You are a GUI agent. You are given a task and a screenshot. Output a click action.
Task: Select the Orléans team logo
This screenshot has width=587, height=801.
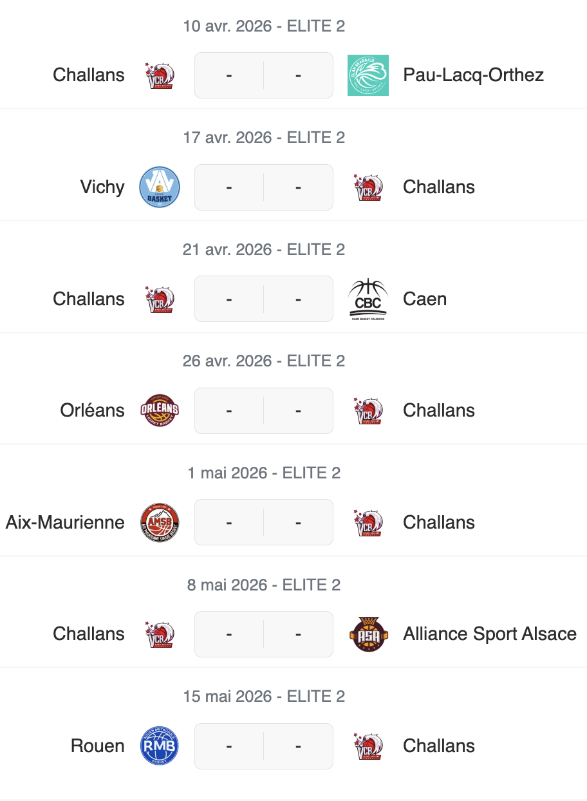coord(160,411)
